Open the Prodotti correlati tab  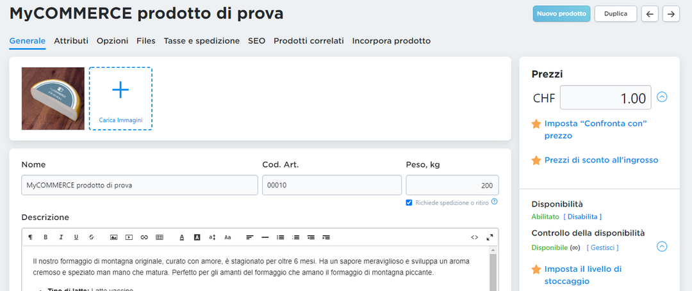[308, 41]
